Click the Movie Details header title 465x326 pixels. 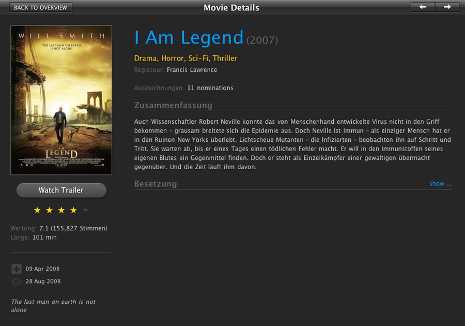tap(231, 8)
